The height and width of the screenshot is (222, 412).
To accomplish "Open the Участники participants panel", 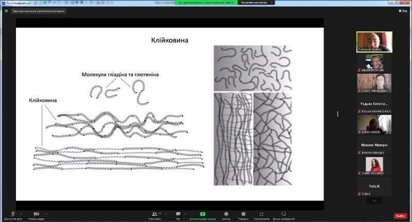I will [154, 216].
